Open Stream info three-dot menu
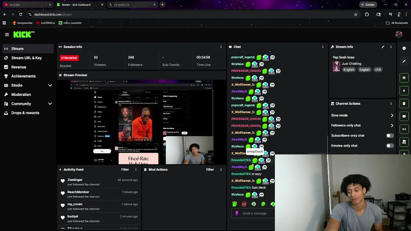This screenshot has width=411, height=231. coord(391,47)
